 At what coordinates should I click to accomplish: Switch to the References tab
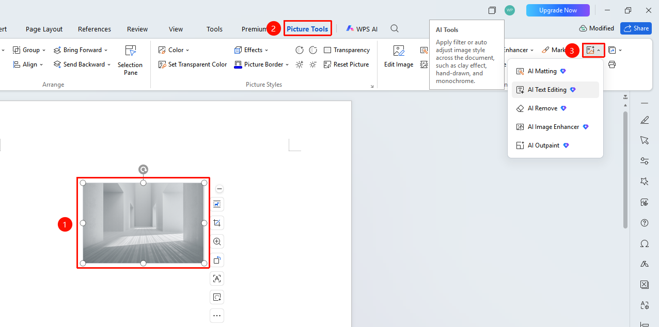click(x=95, y=29)
